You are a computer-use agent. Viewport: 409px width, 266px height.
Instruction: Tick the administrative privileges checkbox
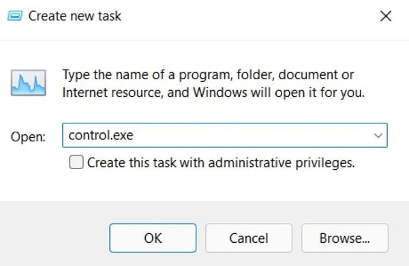[76, 162]
